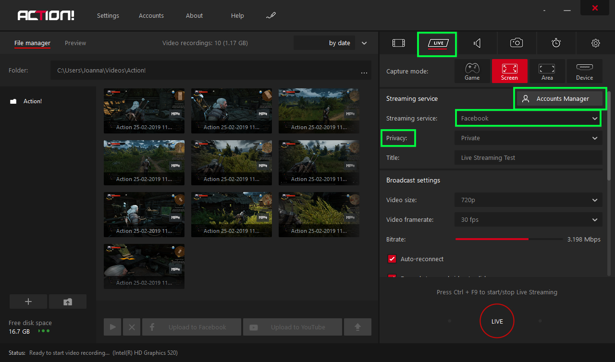The height and width of the screenshot is (362, 615).
Task: Open the Accounts menu
Action: coord(151,15)
